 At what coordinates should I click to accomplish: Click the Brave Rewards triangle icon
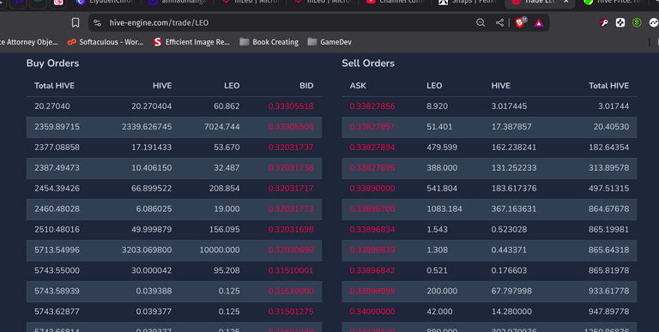point(539,23)
